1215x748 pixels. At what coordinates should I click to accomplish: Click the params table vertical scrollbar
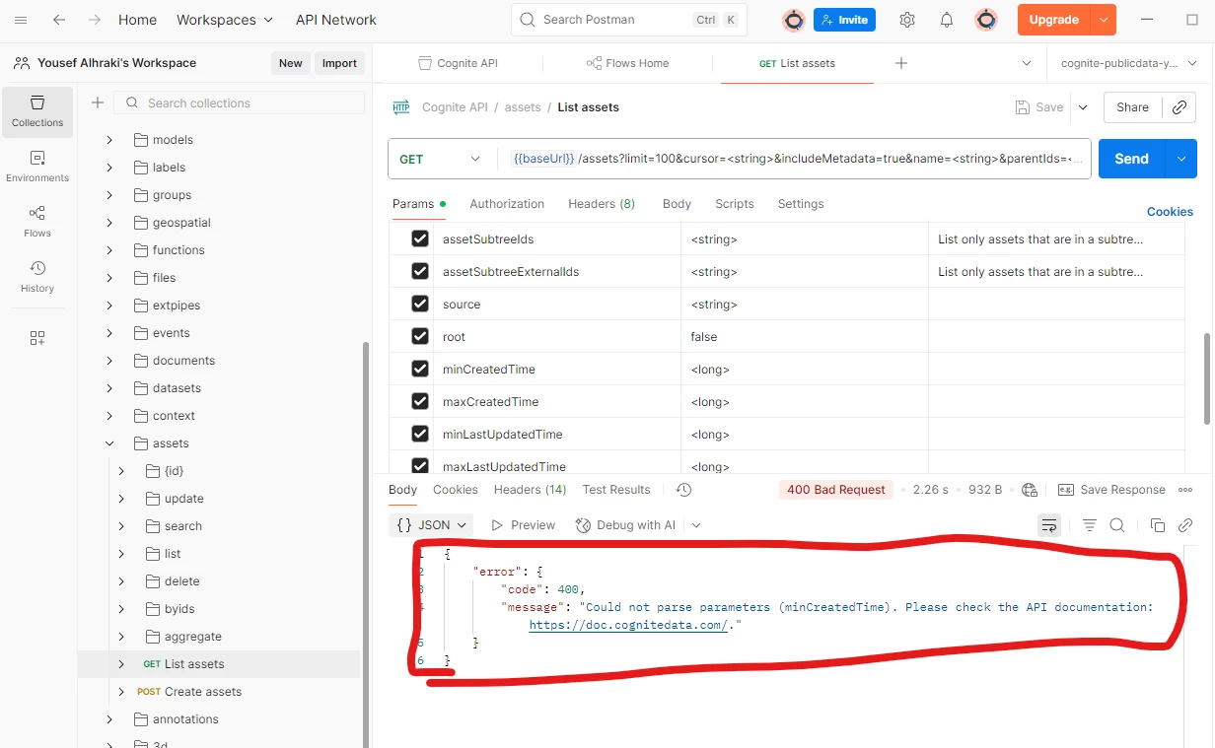coord(1206,379)
